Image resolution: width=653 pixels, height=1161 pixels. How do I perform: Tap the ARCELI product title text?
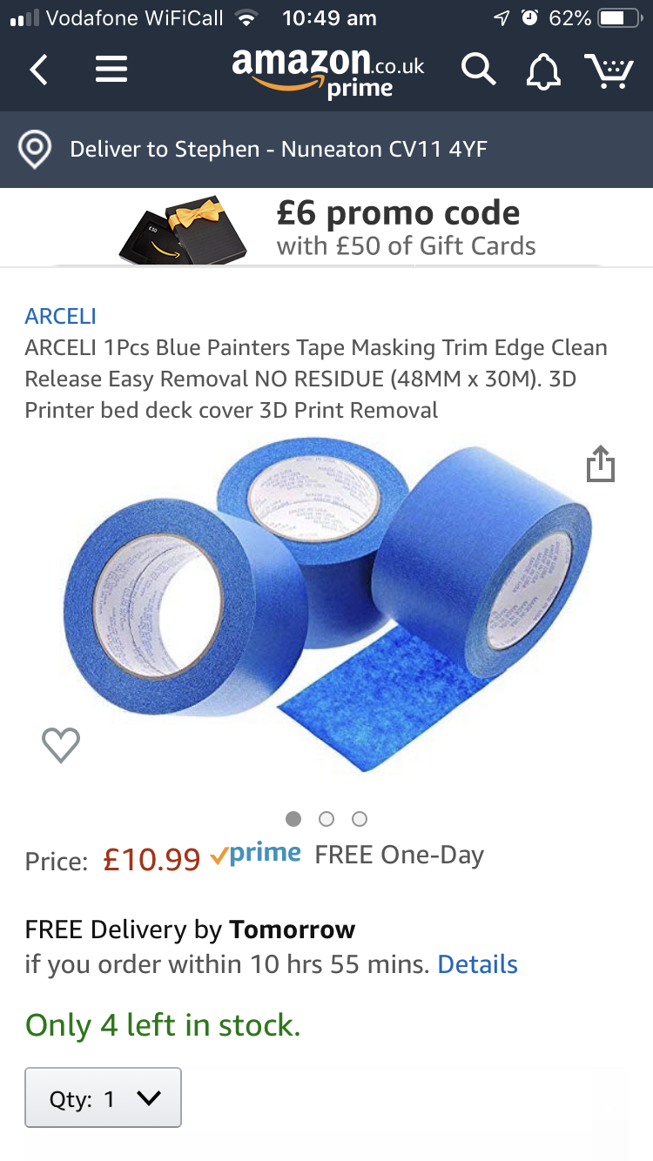[x=316, y=379]
